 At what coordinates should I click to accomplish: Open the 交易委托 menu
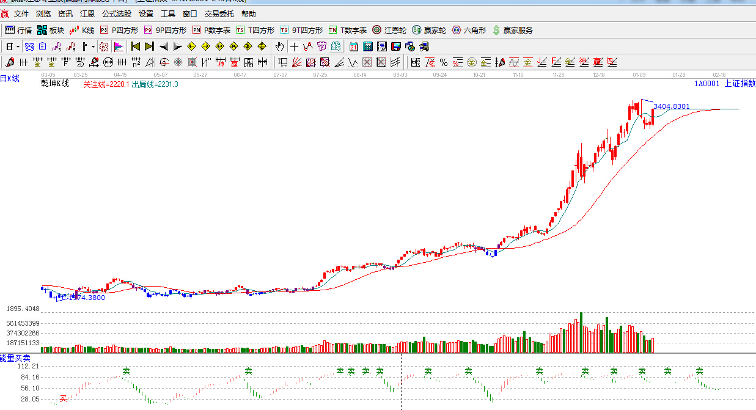[219, 13]
